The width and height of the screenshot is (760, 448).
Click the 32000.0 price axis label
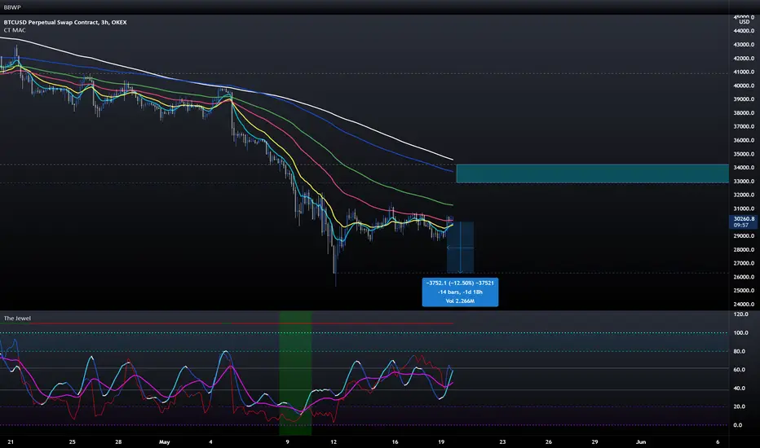coord(744,195)
